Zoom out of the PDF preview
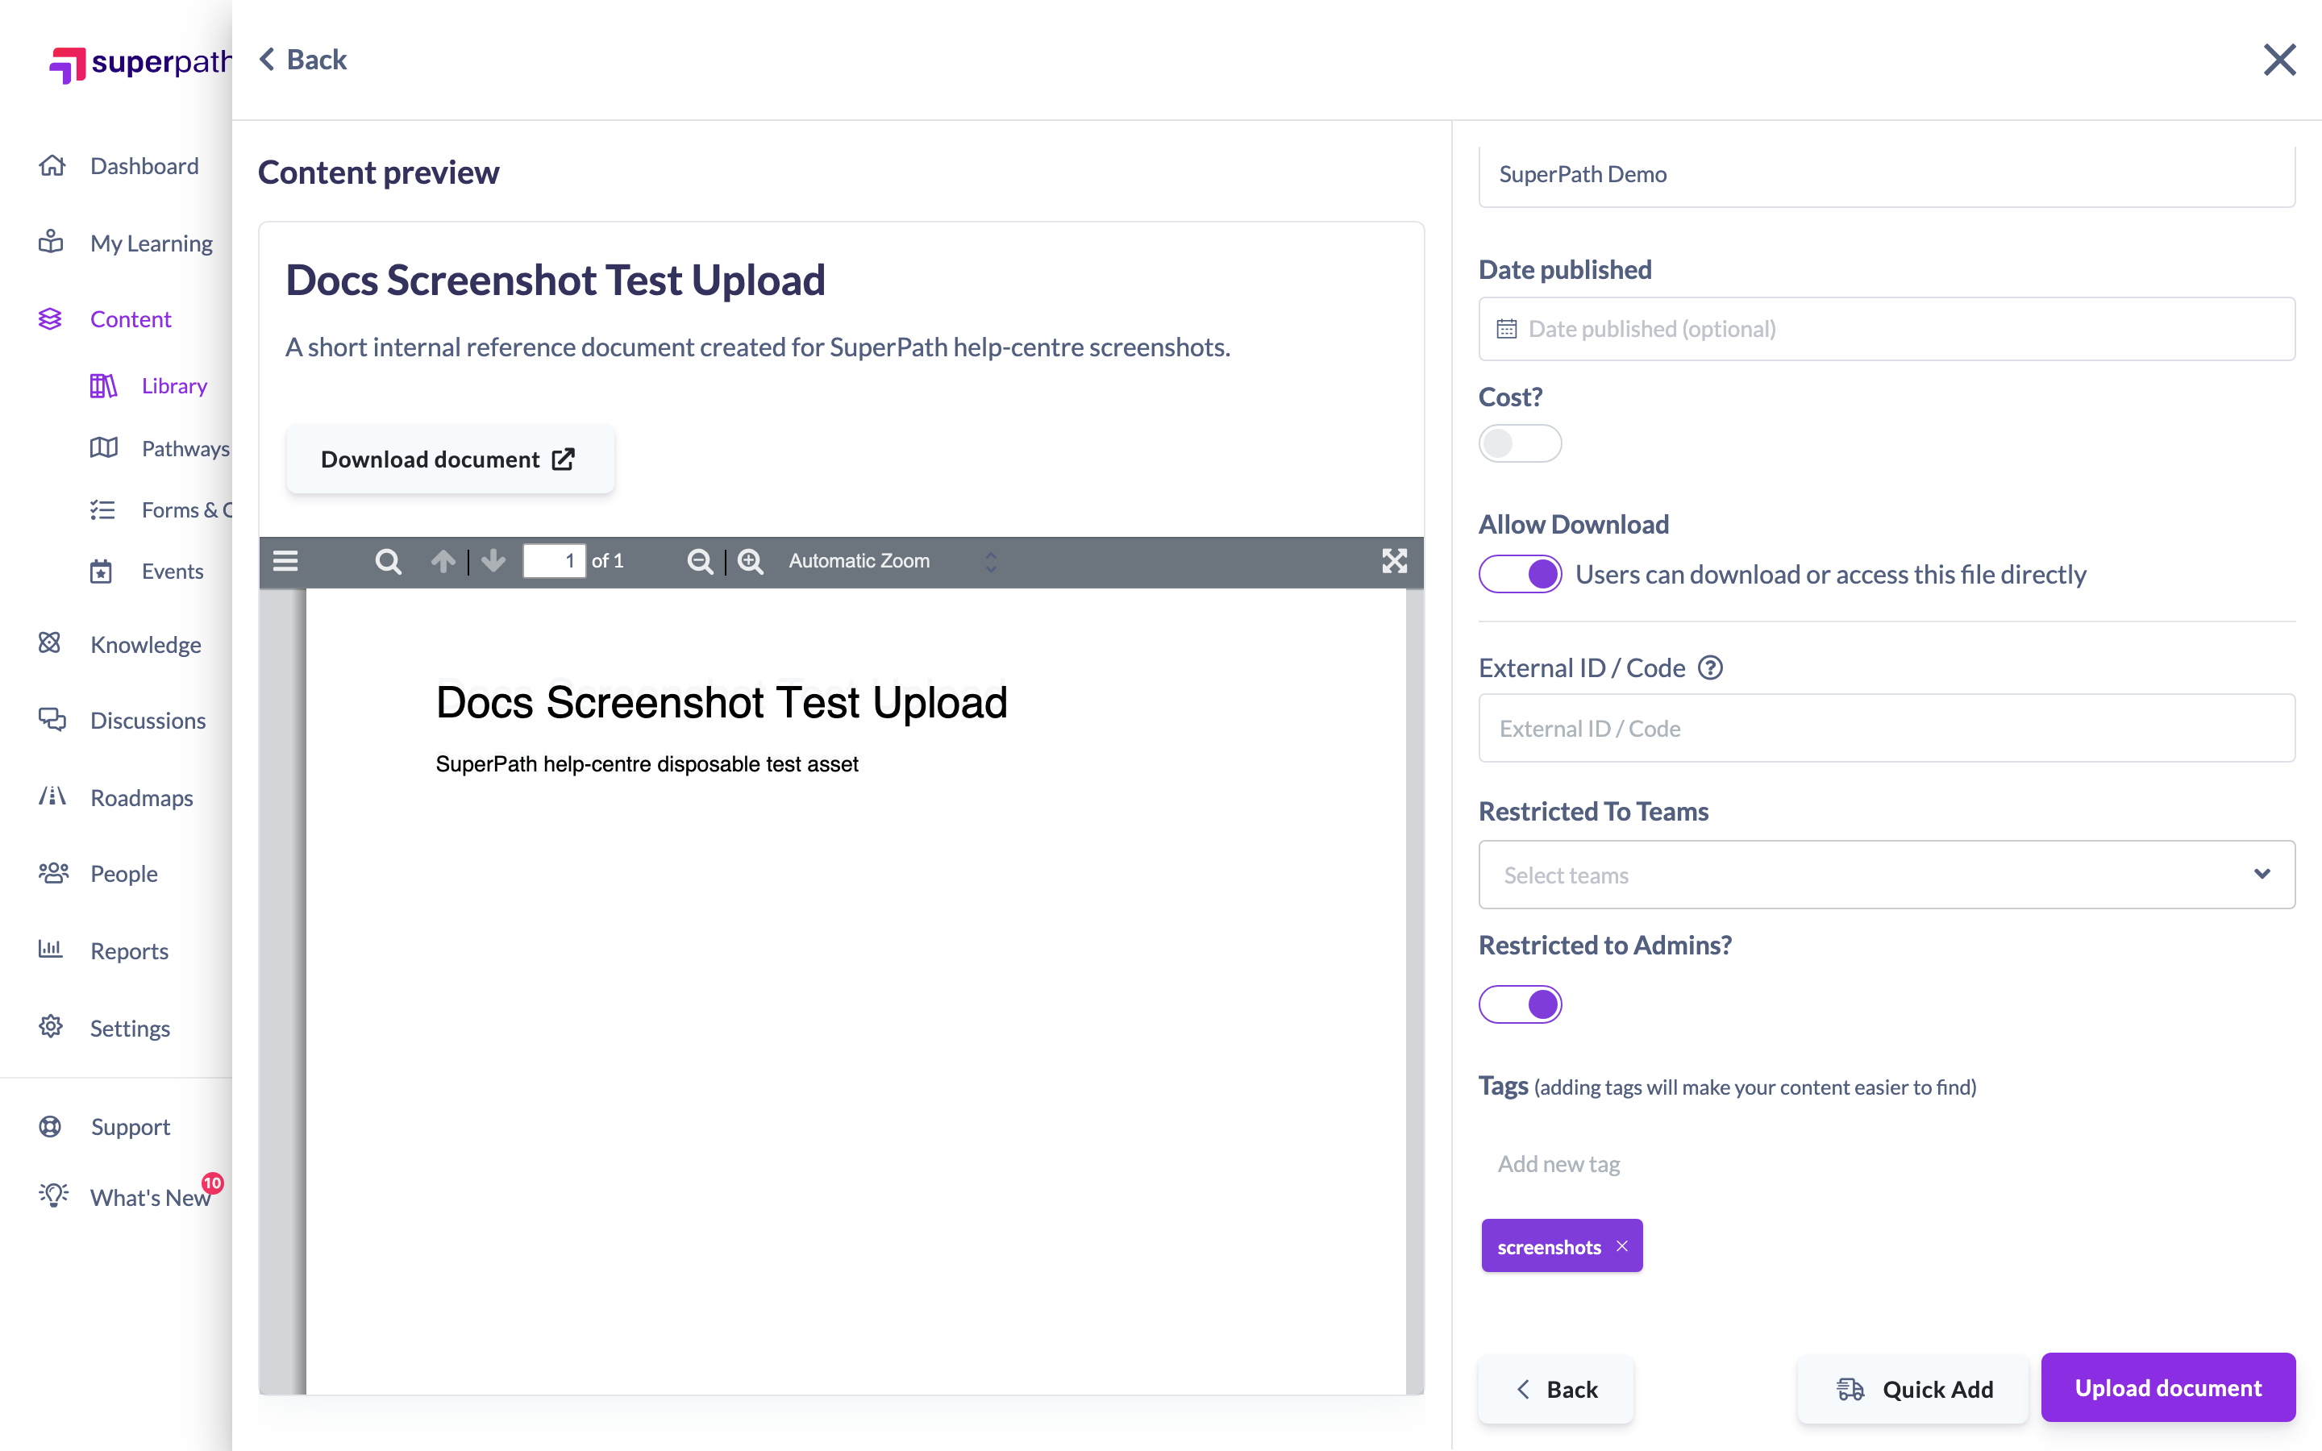The width and height of the screenshot is (2322, 1451). pyautogui.click(x=701, y=561)
